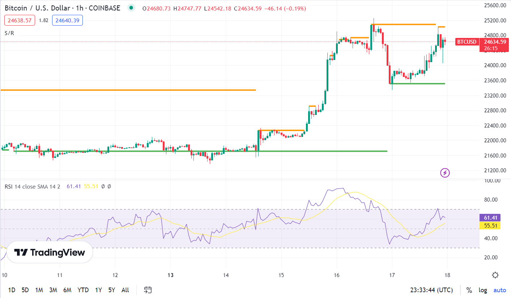Select the 6M time range
Screen dimensions: 511x298
(67, 290)
